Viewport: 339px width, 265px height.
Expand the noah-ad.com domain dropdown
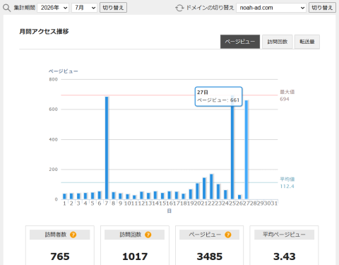click(x=271, y=8)
